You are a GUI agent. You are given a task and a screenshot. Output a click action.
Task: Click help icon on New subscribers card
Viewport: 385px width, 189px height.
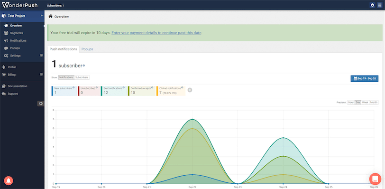click(x=73, y=87)
